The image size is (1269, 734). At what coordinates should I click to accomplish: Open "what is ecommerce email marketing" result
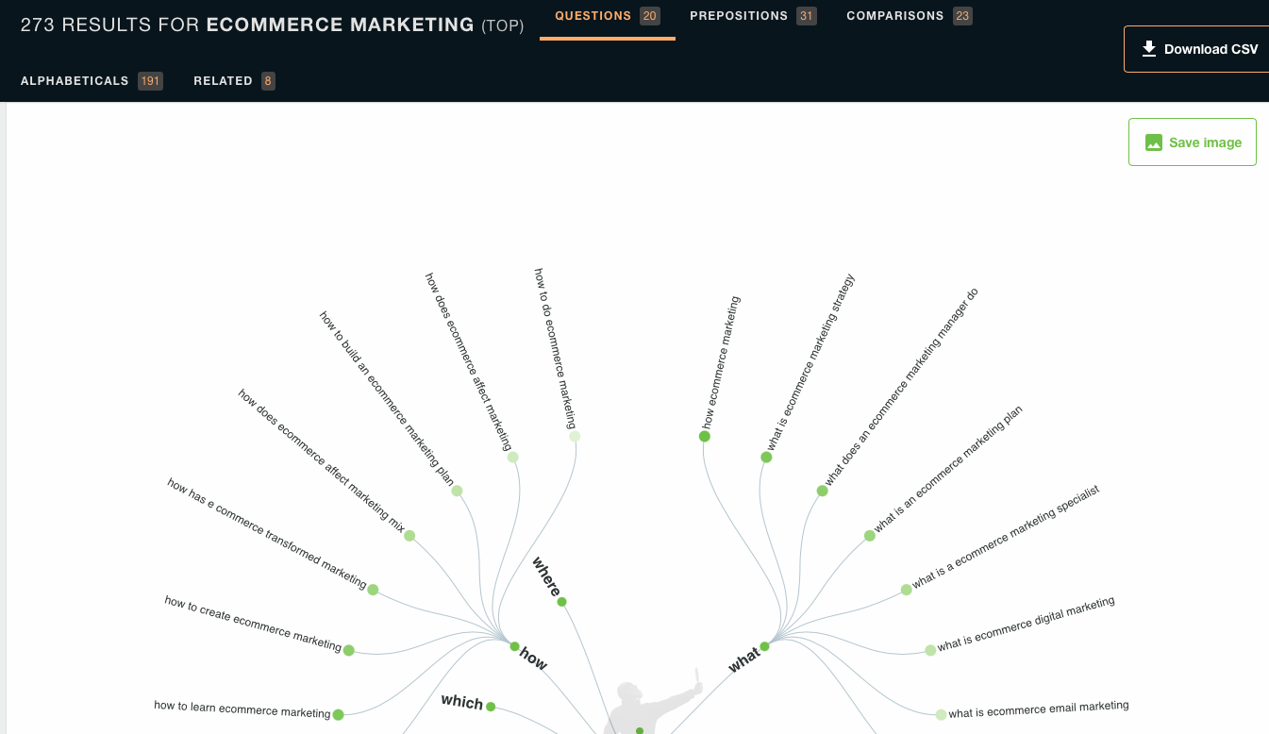(1038, 709)
